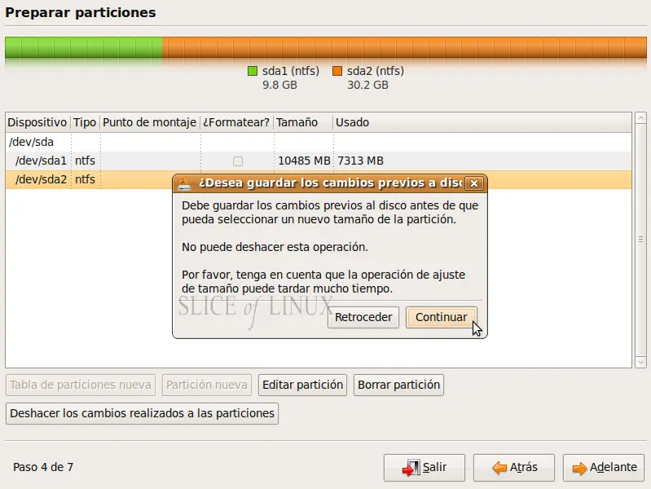Viewport: 651px width, 489px height.
Task: Click the ntfs type cell of /dev/sda1
Action: coord(85,161)
